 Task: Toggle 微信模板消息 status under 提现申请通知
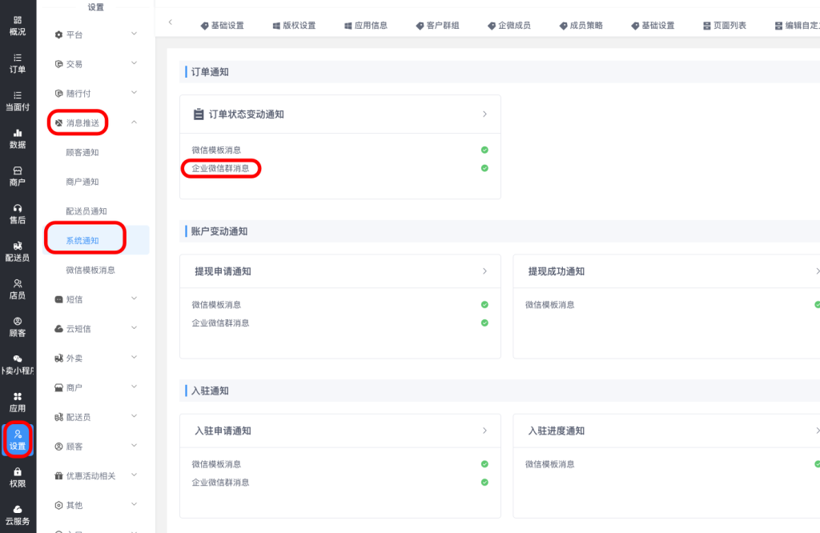(x=484, y=305)
